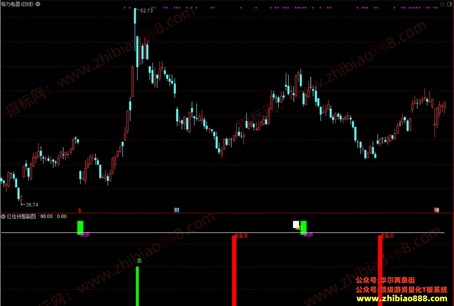Open the 财 financial info marker

click(177, 210)
